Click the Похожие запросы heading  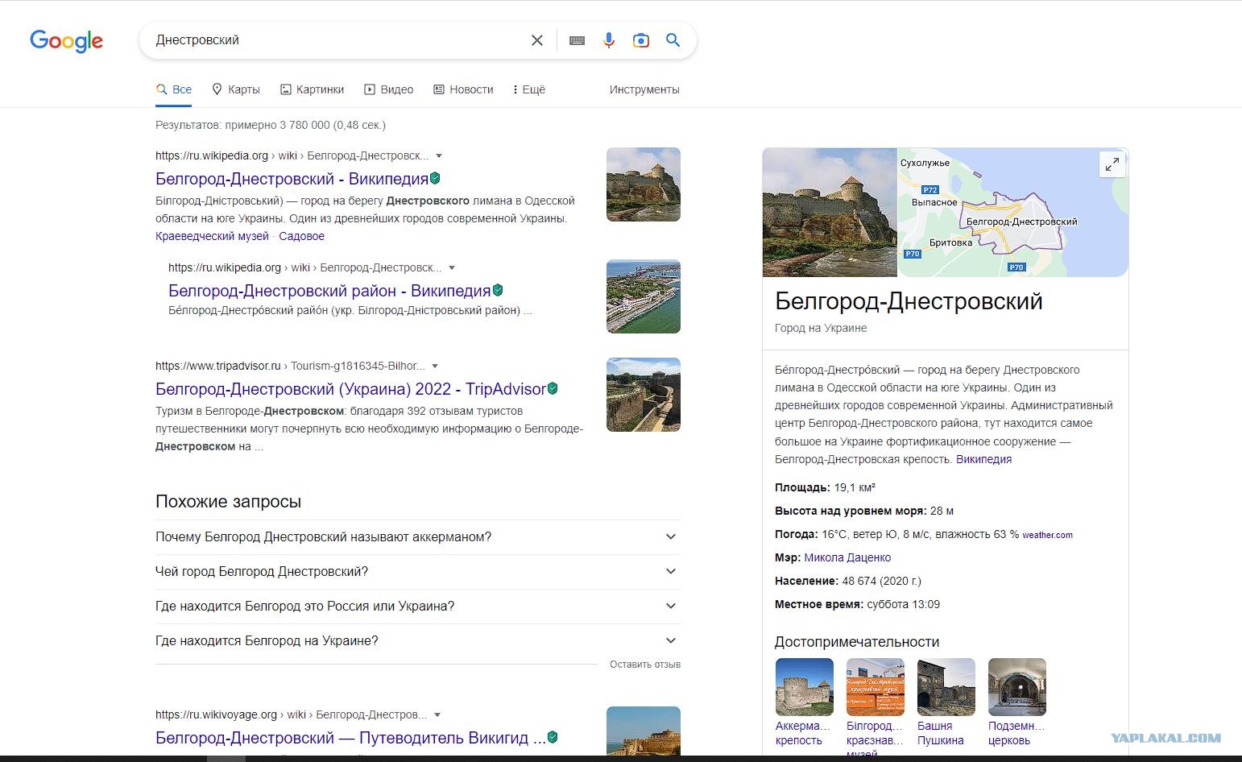tap(228, 501)
